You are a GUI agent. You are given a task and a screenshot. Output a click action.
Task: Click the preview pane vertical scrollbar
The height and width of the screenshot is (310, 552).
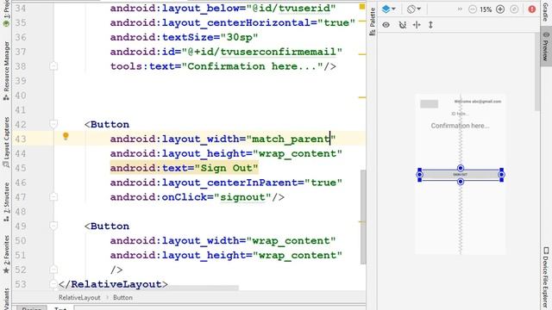[537, 72]
